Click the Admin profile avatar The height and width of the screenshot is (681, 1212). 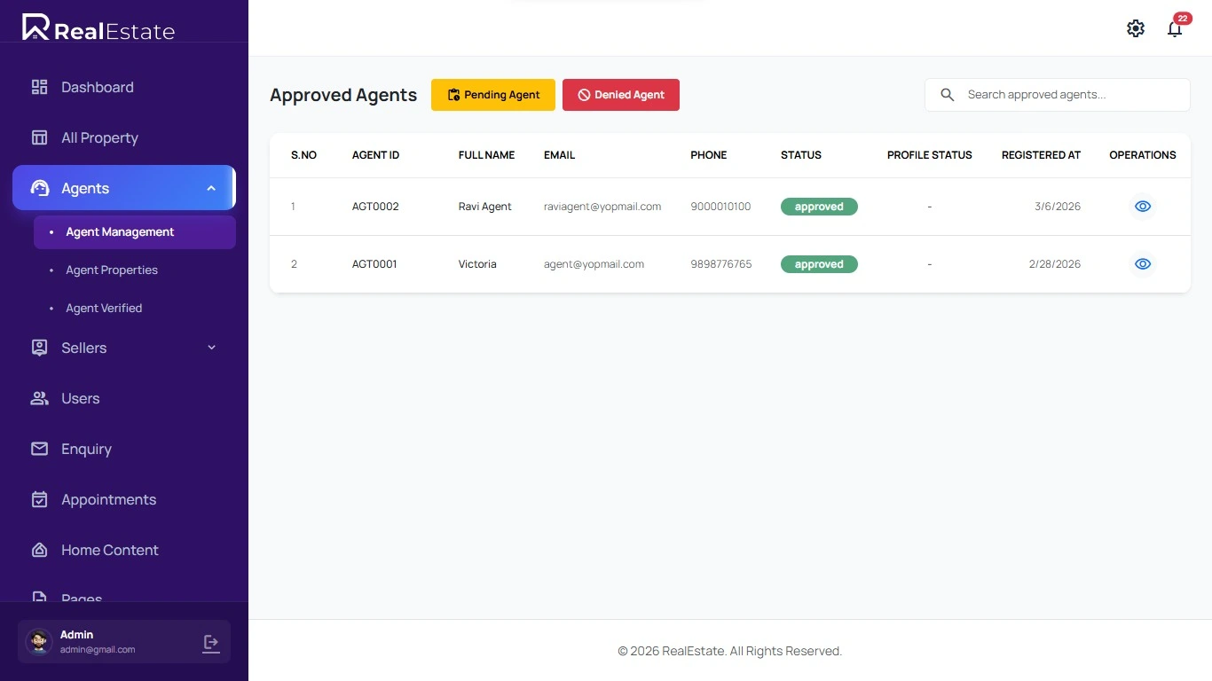click(x=39, y=642)
